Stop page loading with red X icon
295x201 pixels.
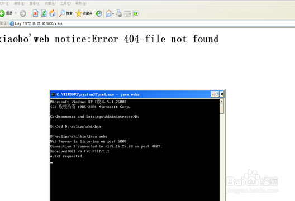[35, 13]
